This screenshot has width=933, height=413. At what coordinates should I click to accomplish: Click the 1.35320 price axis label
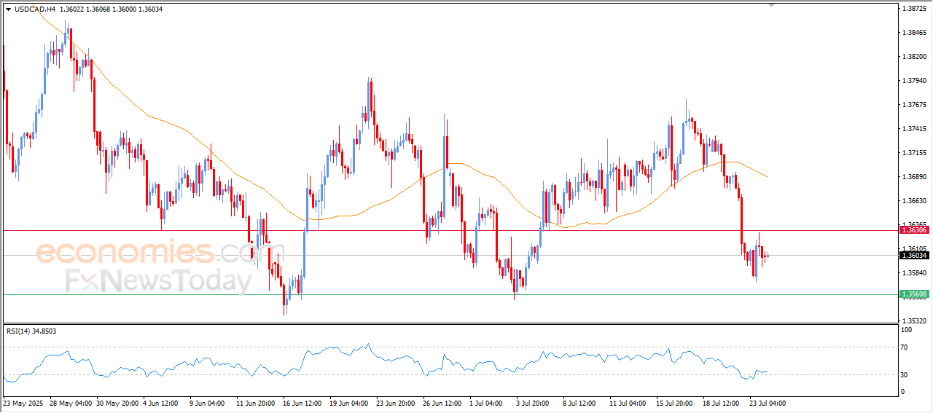pyautogui.click(x=914, y=320)
